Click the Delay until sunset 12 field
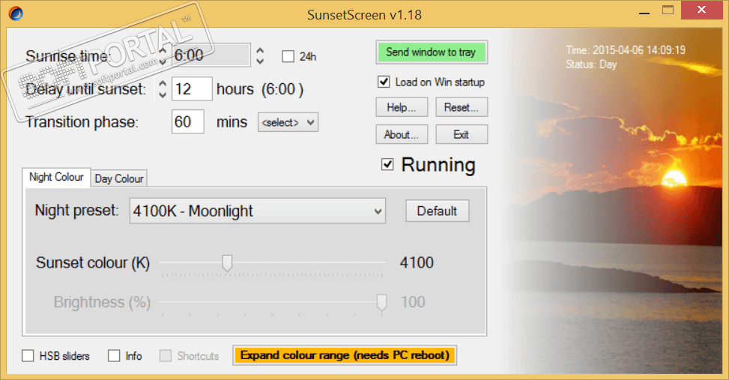Image resolution: width=729 pixels, height=380 pixels. tap(192, 89)
